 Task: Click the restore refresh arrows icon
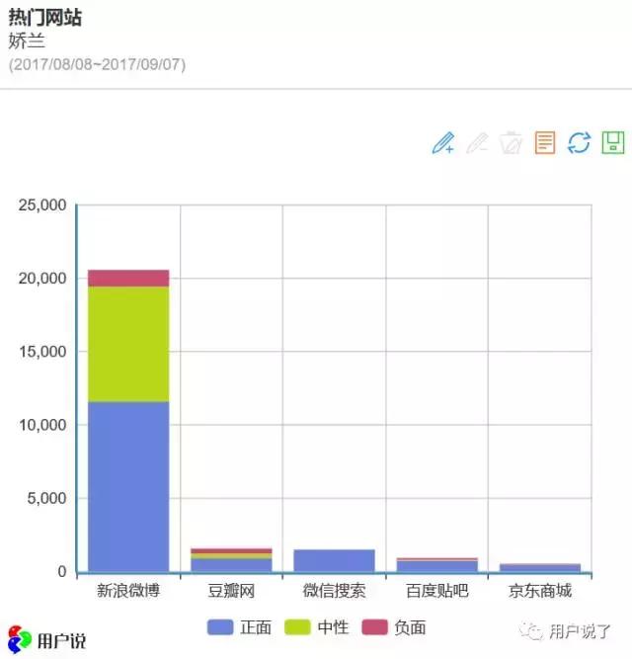(x=579, y=143)
